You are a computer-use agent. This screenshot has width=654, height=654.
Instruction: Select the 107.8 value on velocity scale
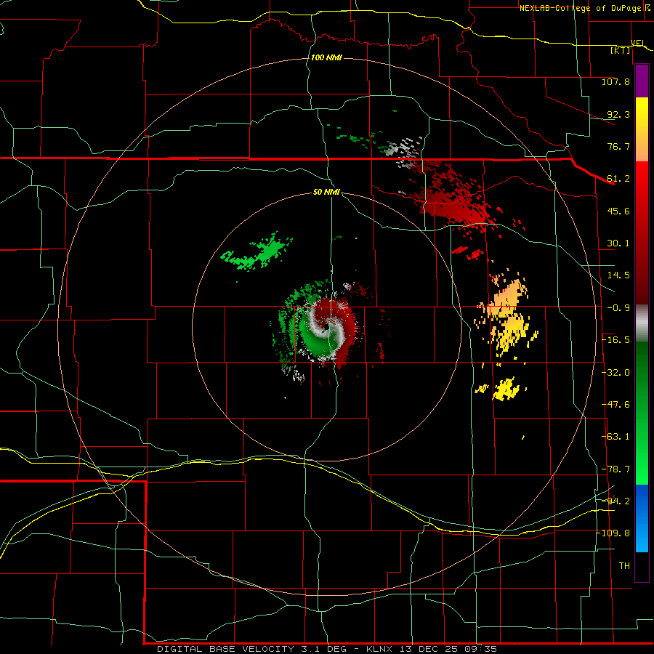[615, 81]
